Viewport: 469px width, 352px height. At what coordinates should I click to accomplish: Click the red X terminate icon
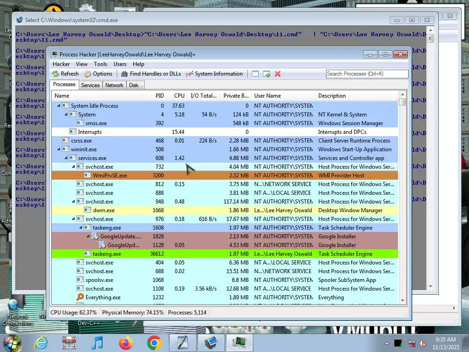tap(278, 74)
